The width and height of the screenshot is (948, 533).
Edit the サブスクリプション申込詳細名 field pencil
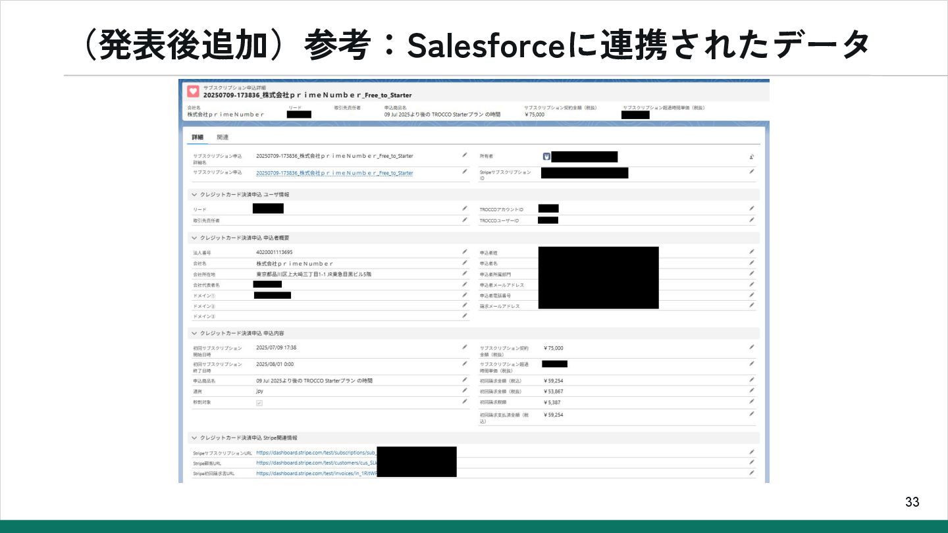click(x=464, y=155)
